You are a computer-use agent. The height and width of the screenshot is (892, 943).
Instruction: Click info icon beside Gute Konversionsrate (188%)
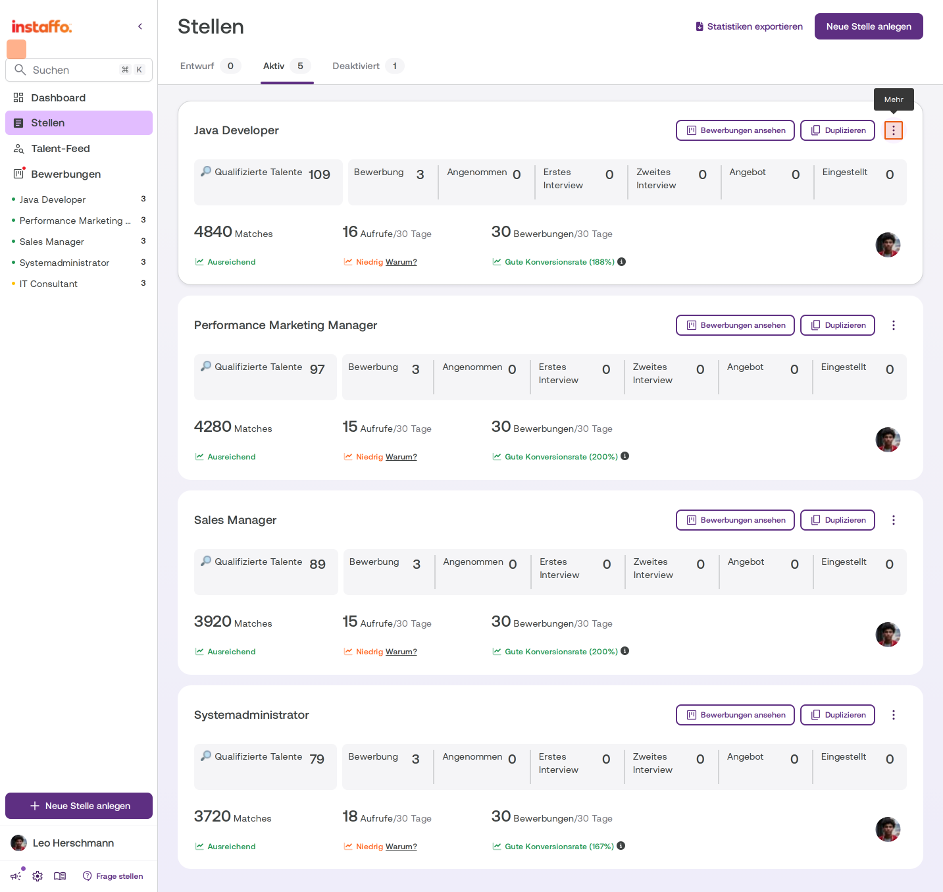(622, 261)
